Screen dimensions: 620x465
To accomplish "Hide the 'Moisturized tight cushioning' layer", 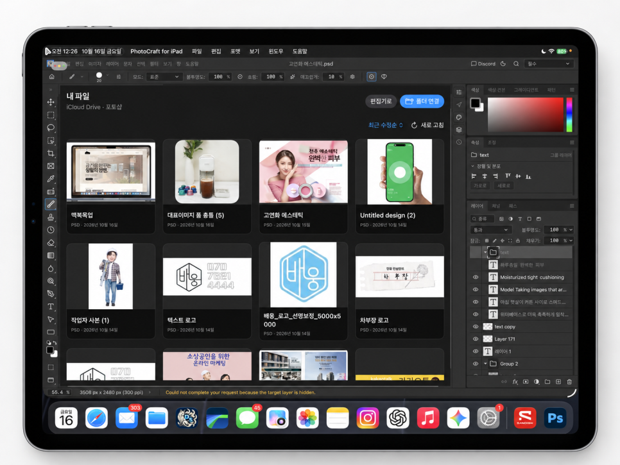I will tap(476, 277).
